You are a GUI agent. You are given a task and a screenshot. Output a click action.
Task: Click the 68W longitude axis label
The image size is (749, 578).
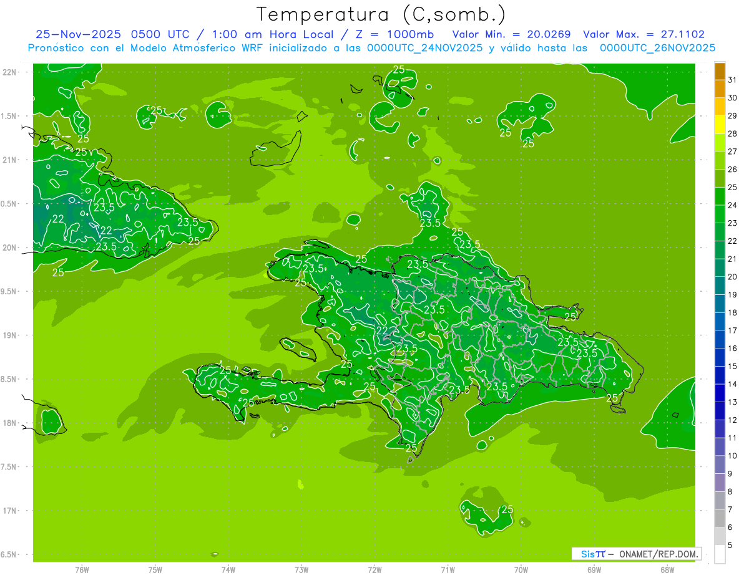pos(667,569)
